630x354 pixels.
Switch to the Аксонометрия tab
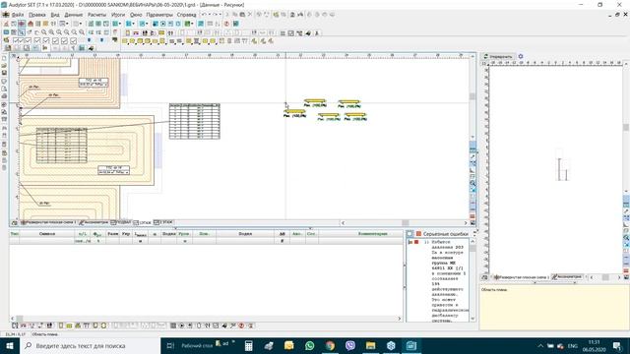94,222
